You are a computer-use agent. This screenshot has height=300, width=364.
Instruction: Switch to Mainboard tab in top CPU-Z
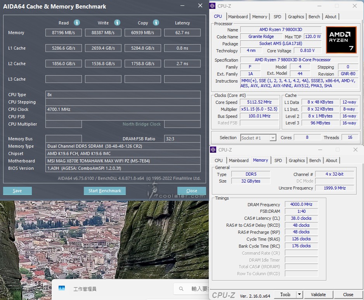[x=238, y=17]
